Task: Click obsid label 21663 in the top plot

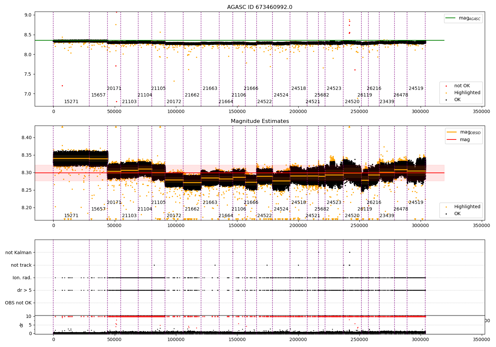Action: [x=210, y=88]
